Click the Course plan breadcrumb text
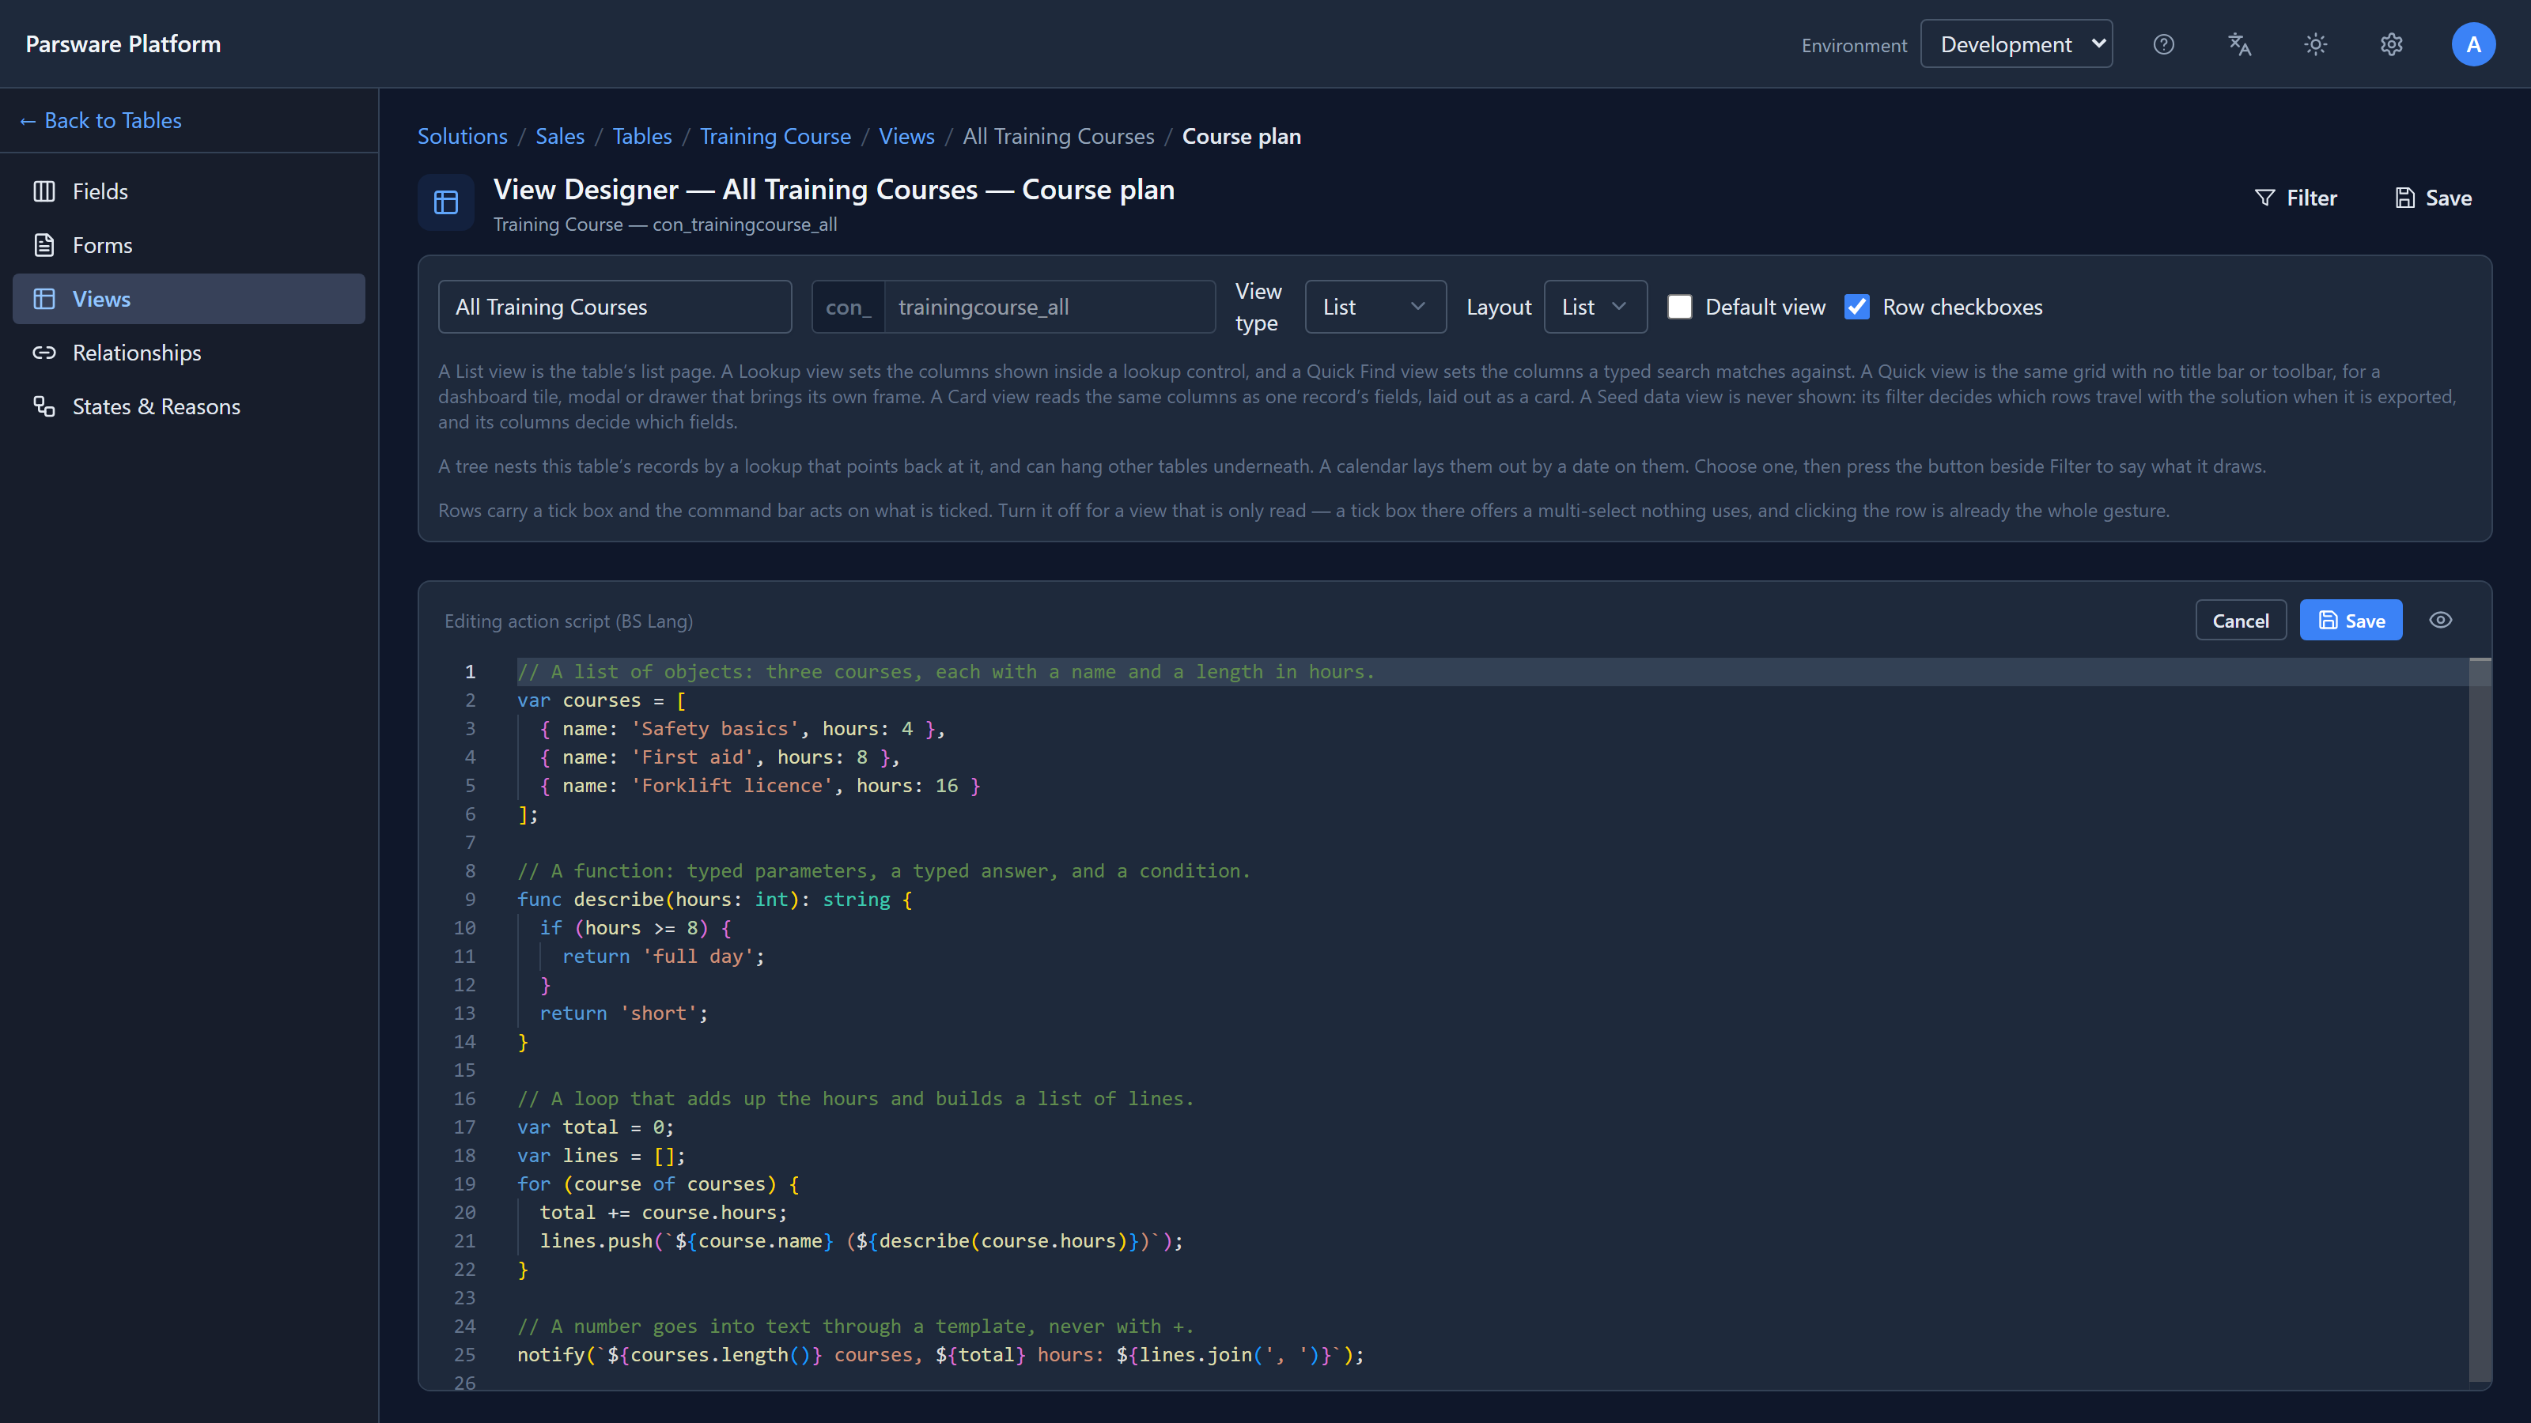Screen dimensions: 2531x1423 pyautogui.click(x=1241, y=137)
